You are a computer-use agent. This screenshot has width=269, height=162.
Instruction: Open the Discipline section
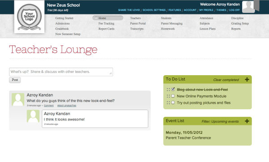pos(237,18)
